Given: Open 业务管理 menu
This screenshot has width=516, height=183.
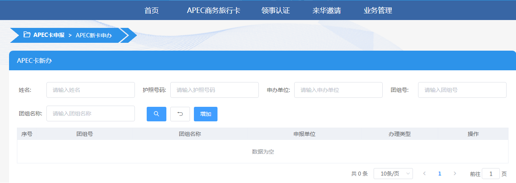Looking at the screenshot, I should coord(378,11).
